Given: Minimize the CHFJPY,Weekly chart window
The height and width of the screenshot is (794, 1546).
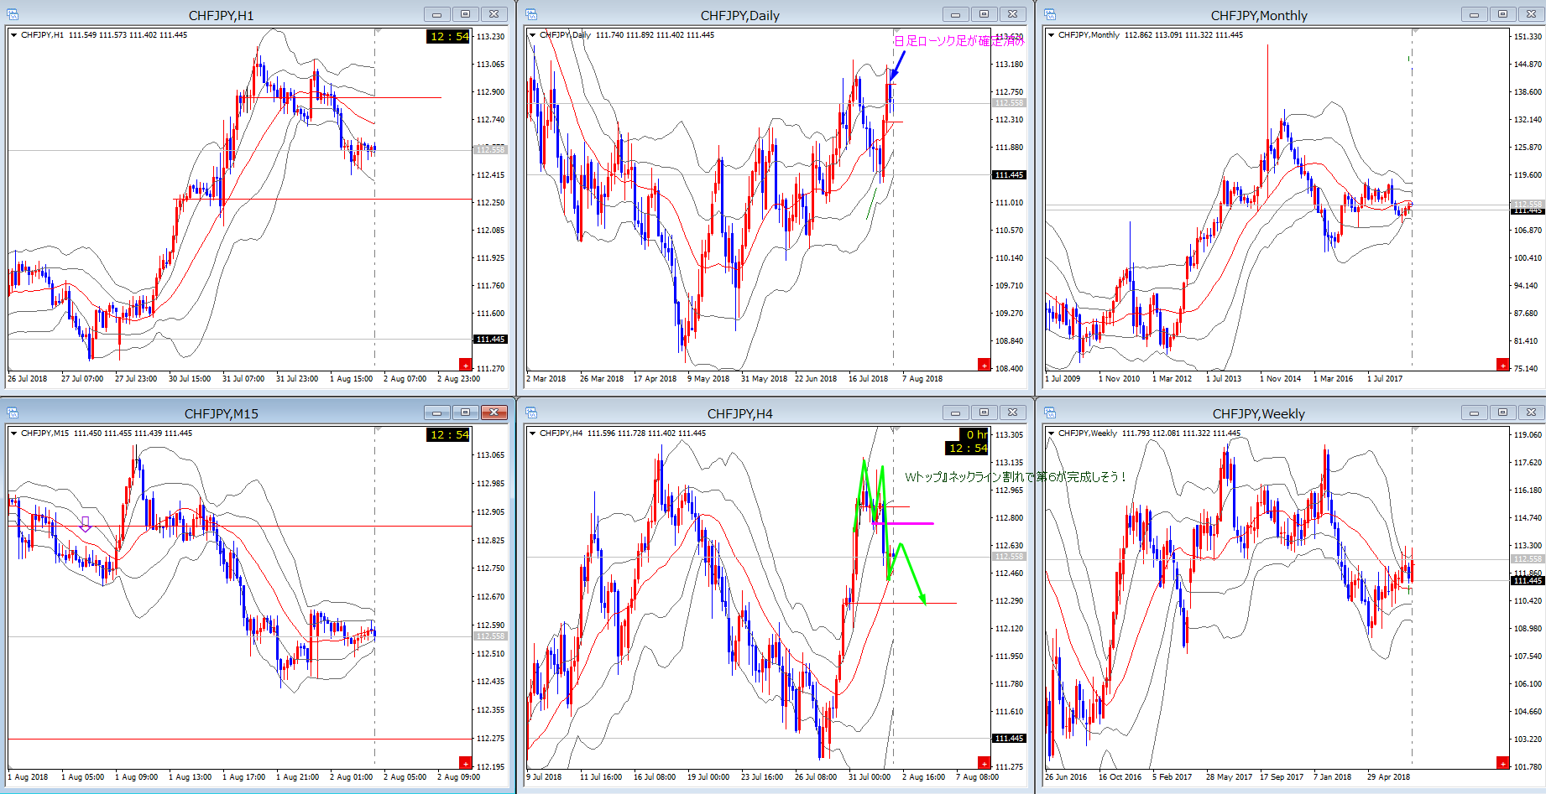Looking at the screenshot, I should pyautogui.click(x=1474, y=413).
